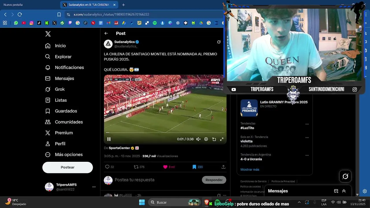Image resolution: width=370 pixels, height=208 pixels.
Task: Unmute the video sound
Action: pos(198,139)
